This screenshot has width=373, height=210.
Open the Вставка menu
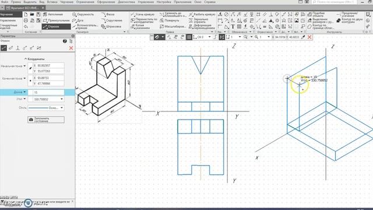coord(52,2)
